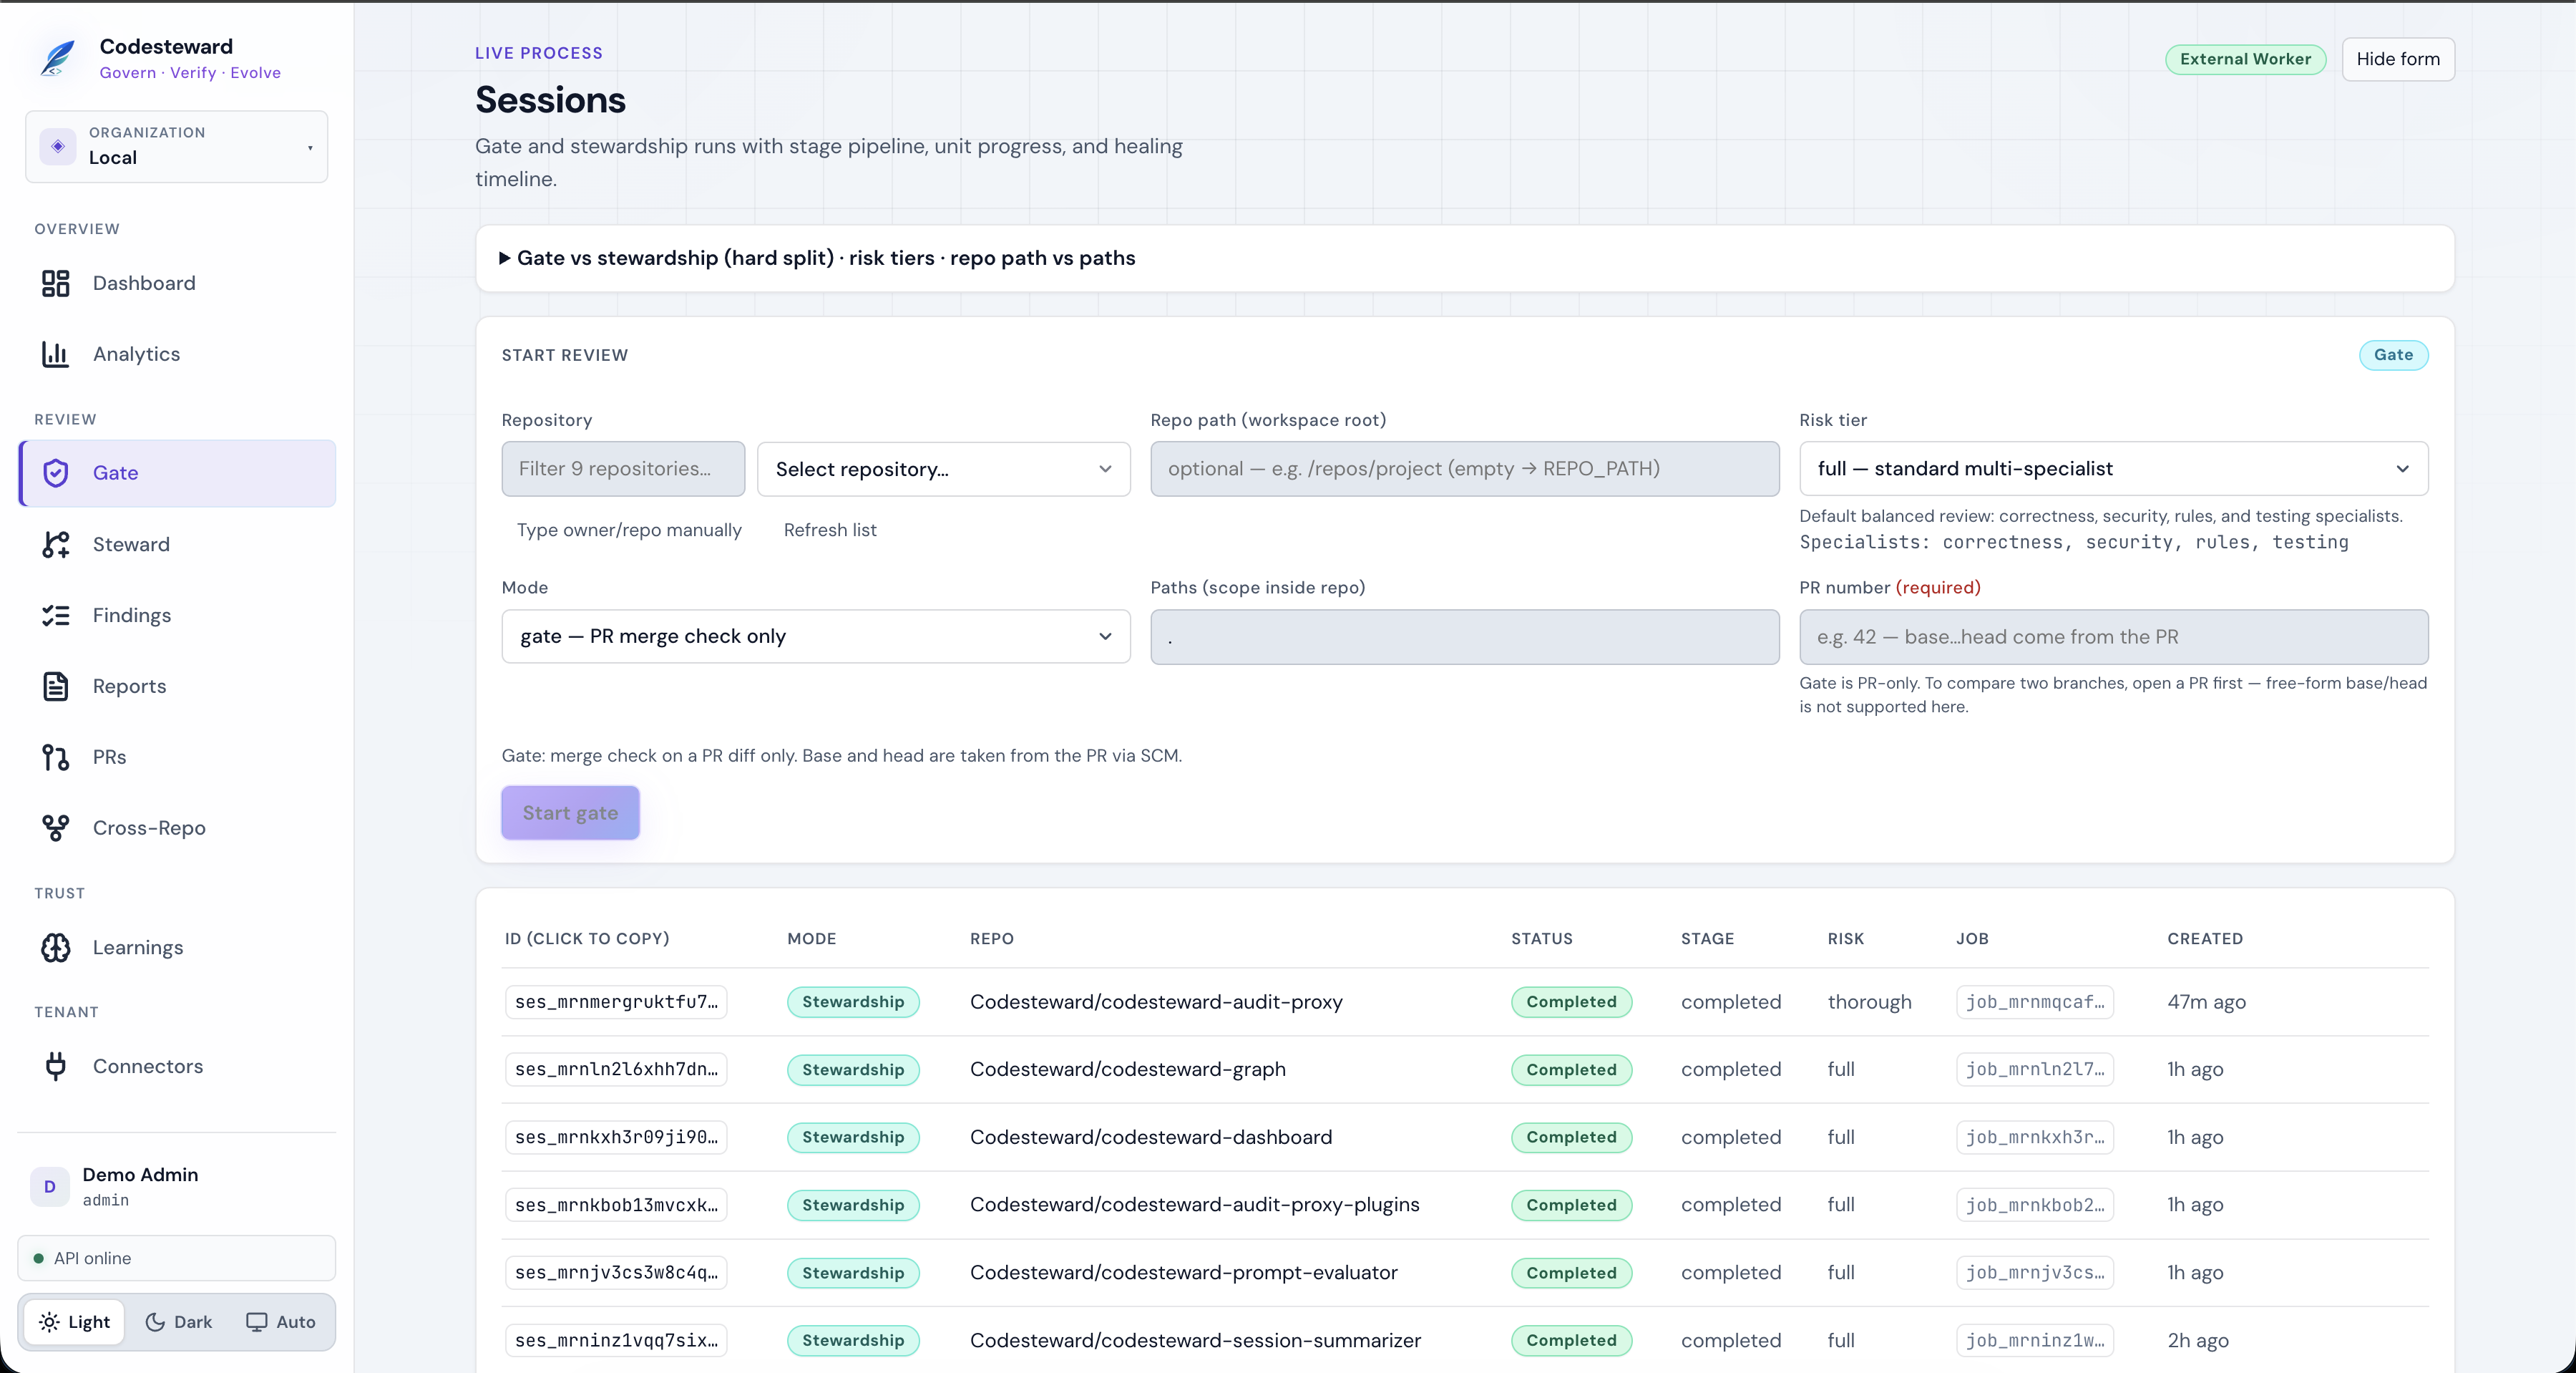Set theme to Auto
2576x1373 pixels.
point(281,1322)
